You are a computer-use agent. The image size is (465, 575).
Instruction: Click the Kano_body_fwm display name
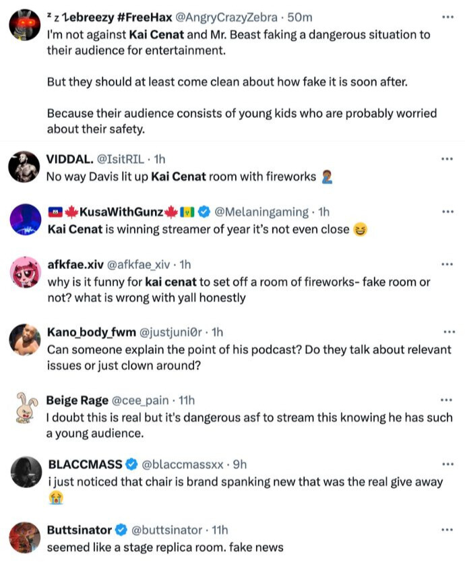coord(90,332)
